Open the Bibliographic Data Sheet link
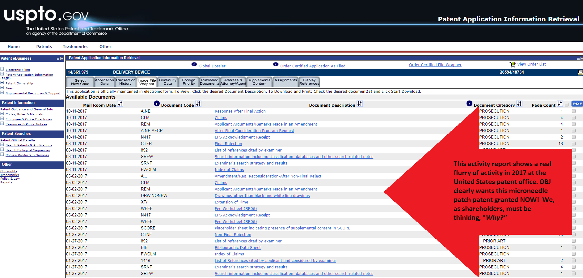This screenshot has height=278, width=583. 238,248
